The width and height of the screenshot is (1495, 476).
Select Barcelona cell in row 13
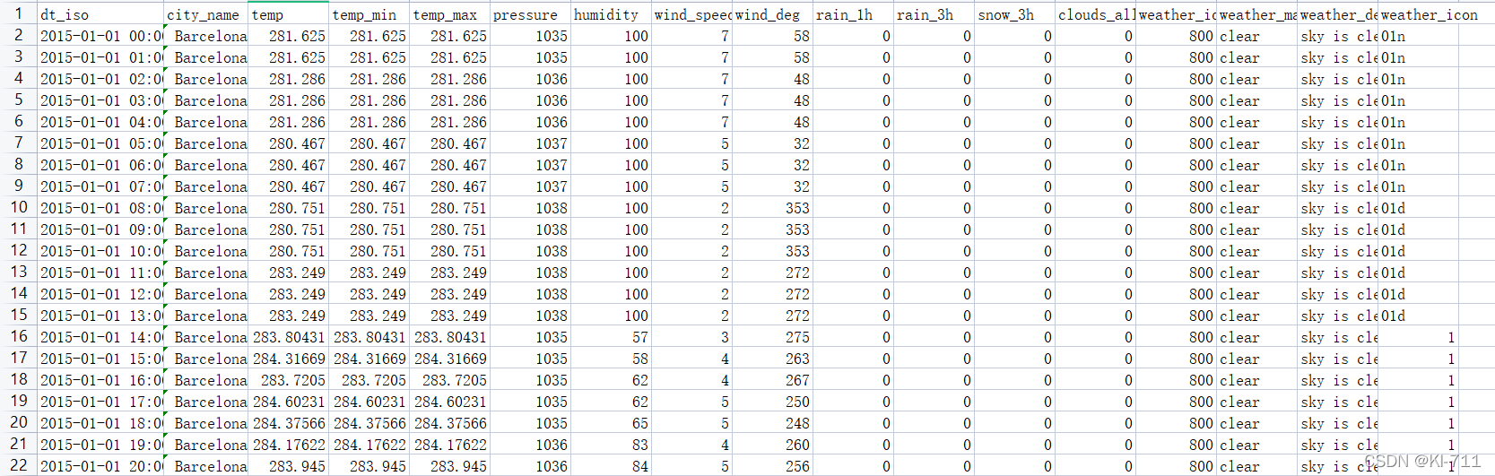coord(206,273)
